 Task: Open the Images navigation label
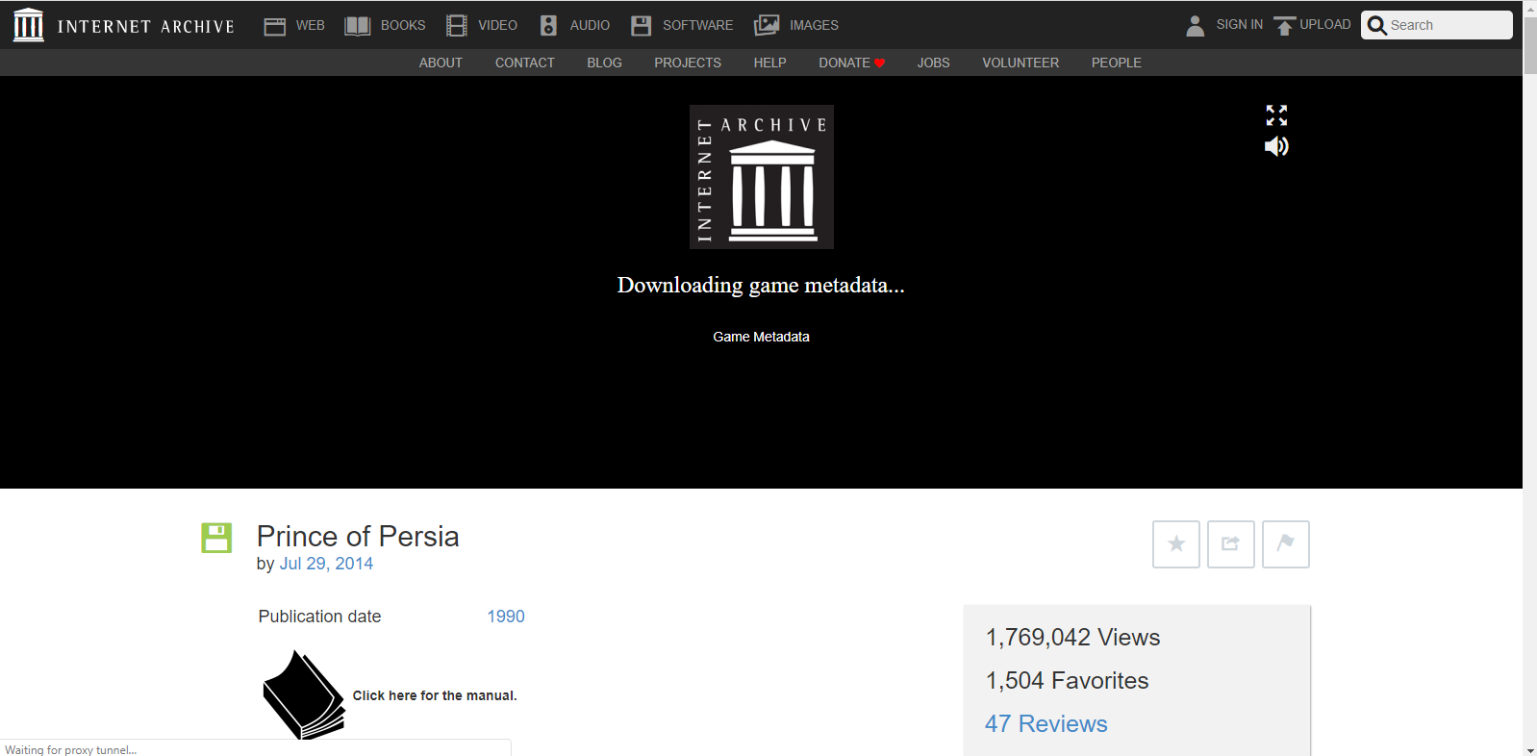pos(815,26)
